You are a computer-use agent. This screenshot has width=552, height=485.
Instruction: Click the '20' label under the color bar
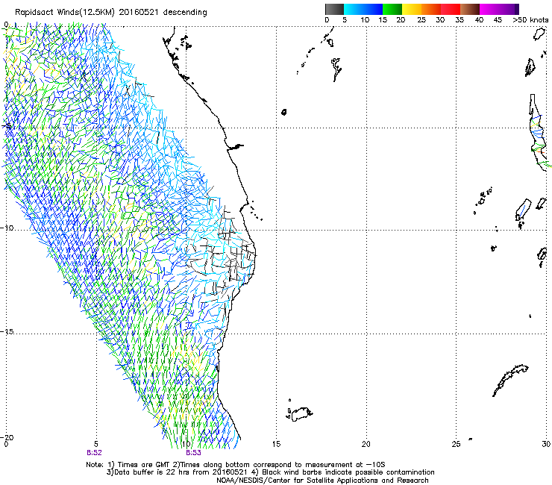point(401,20)
